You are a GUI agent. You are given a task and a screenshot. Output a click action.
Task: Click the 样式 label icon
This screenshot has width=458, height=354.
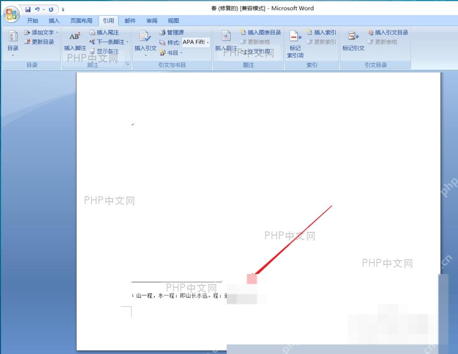tap(163, 43)
